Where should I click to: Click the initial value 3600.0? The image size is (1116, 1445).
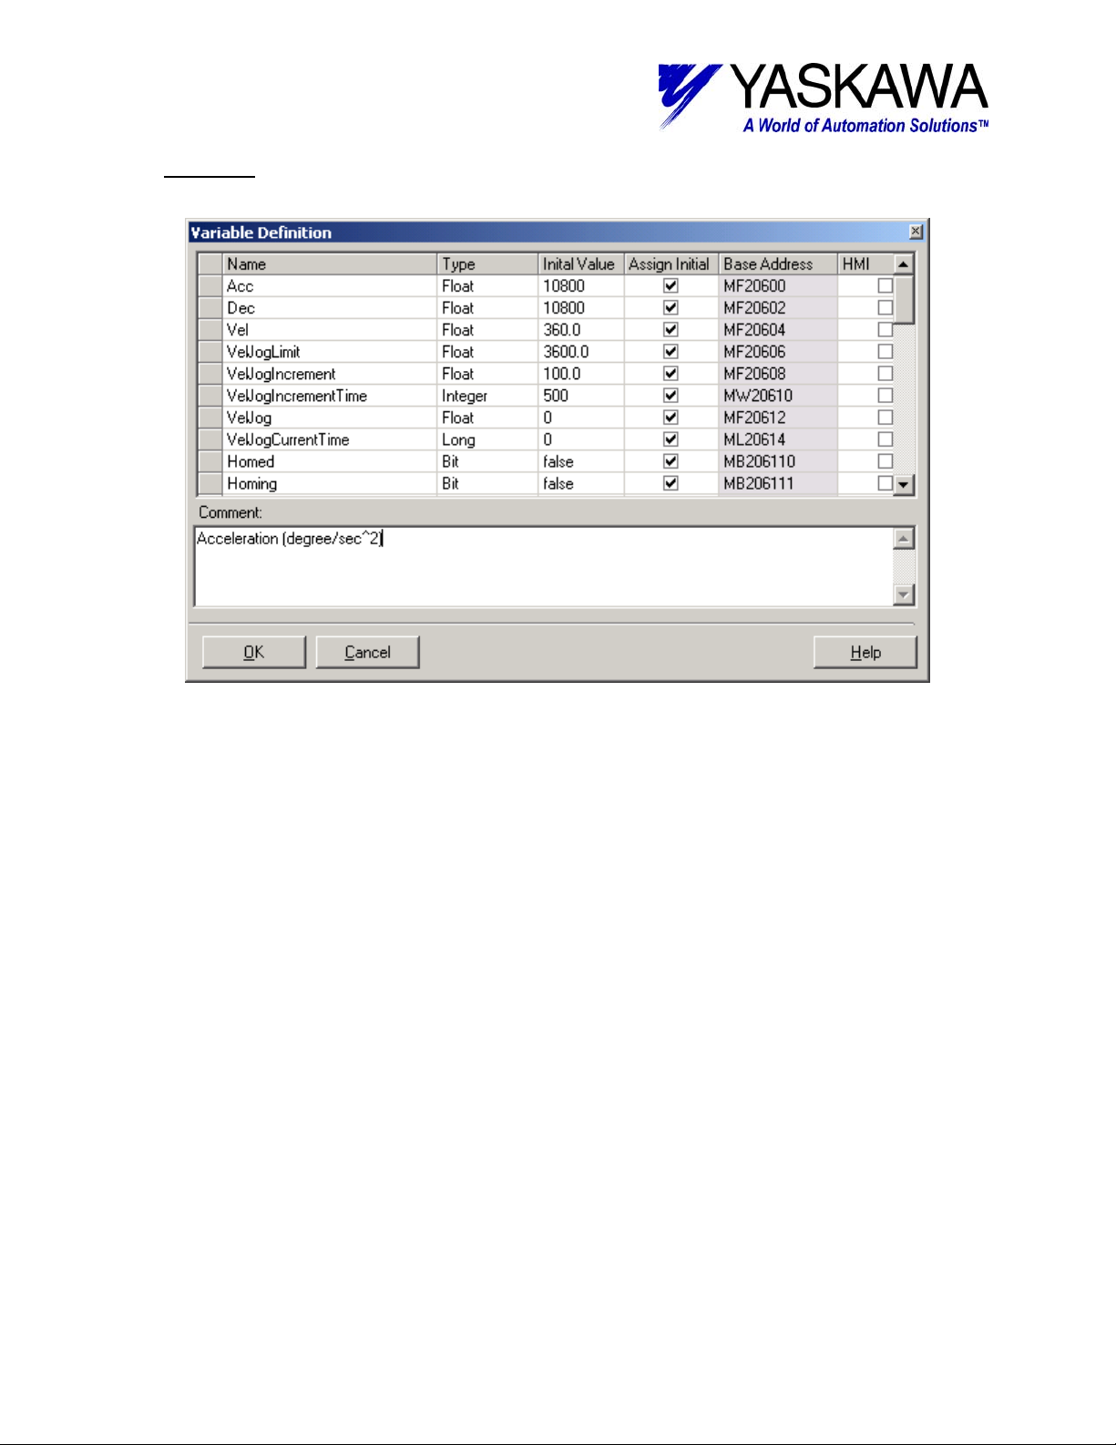point(580,351)
